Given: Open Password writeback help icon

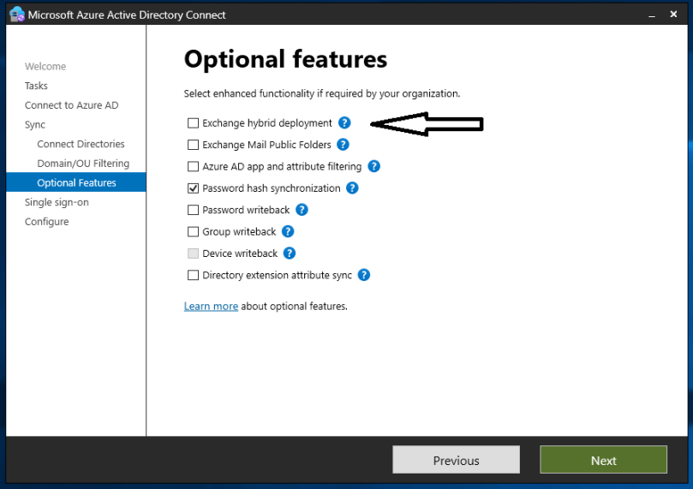Looking at the screenshot, I should 302,210.
